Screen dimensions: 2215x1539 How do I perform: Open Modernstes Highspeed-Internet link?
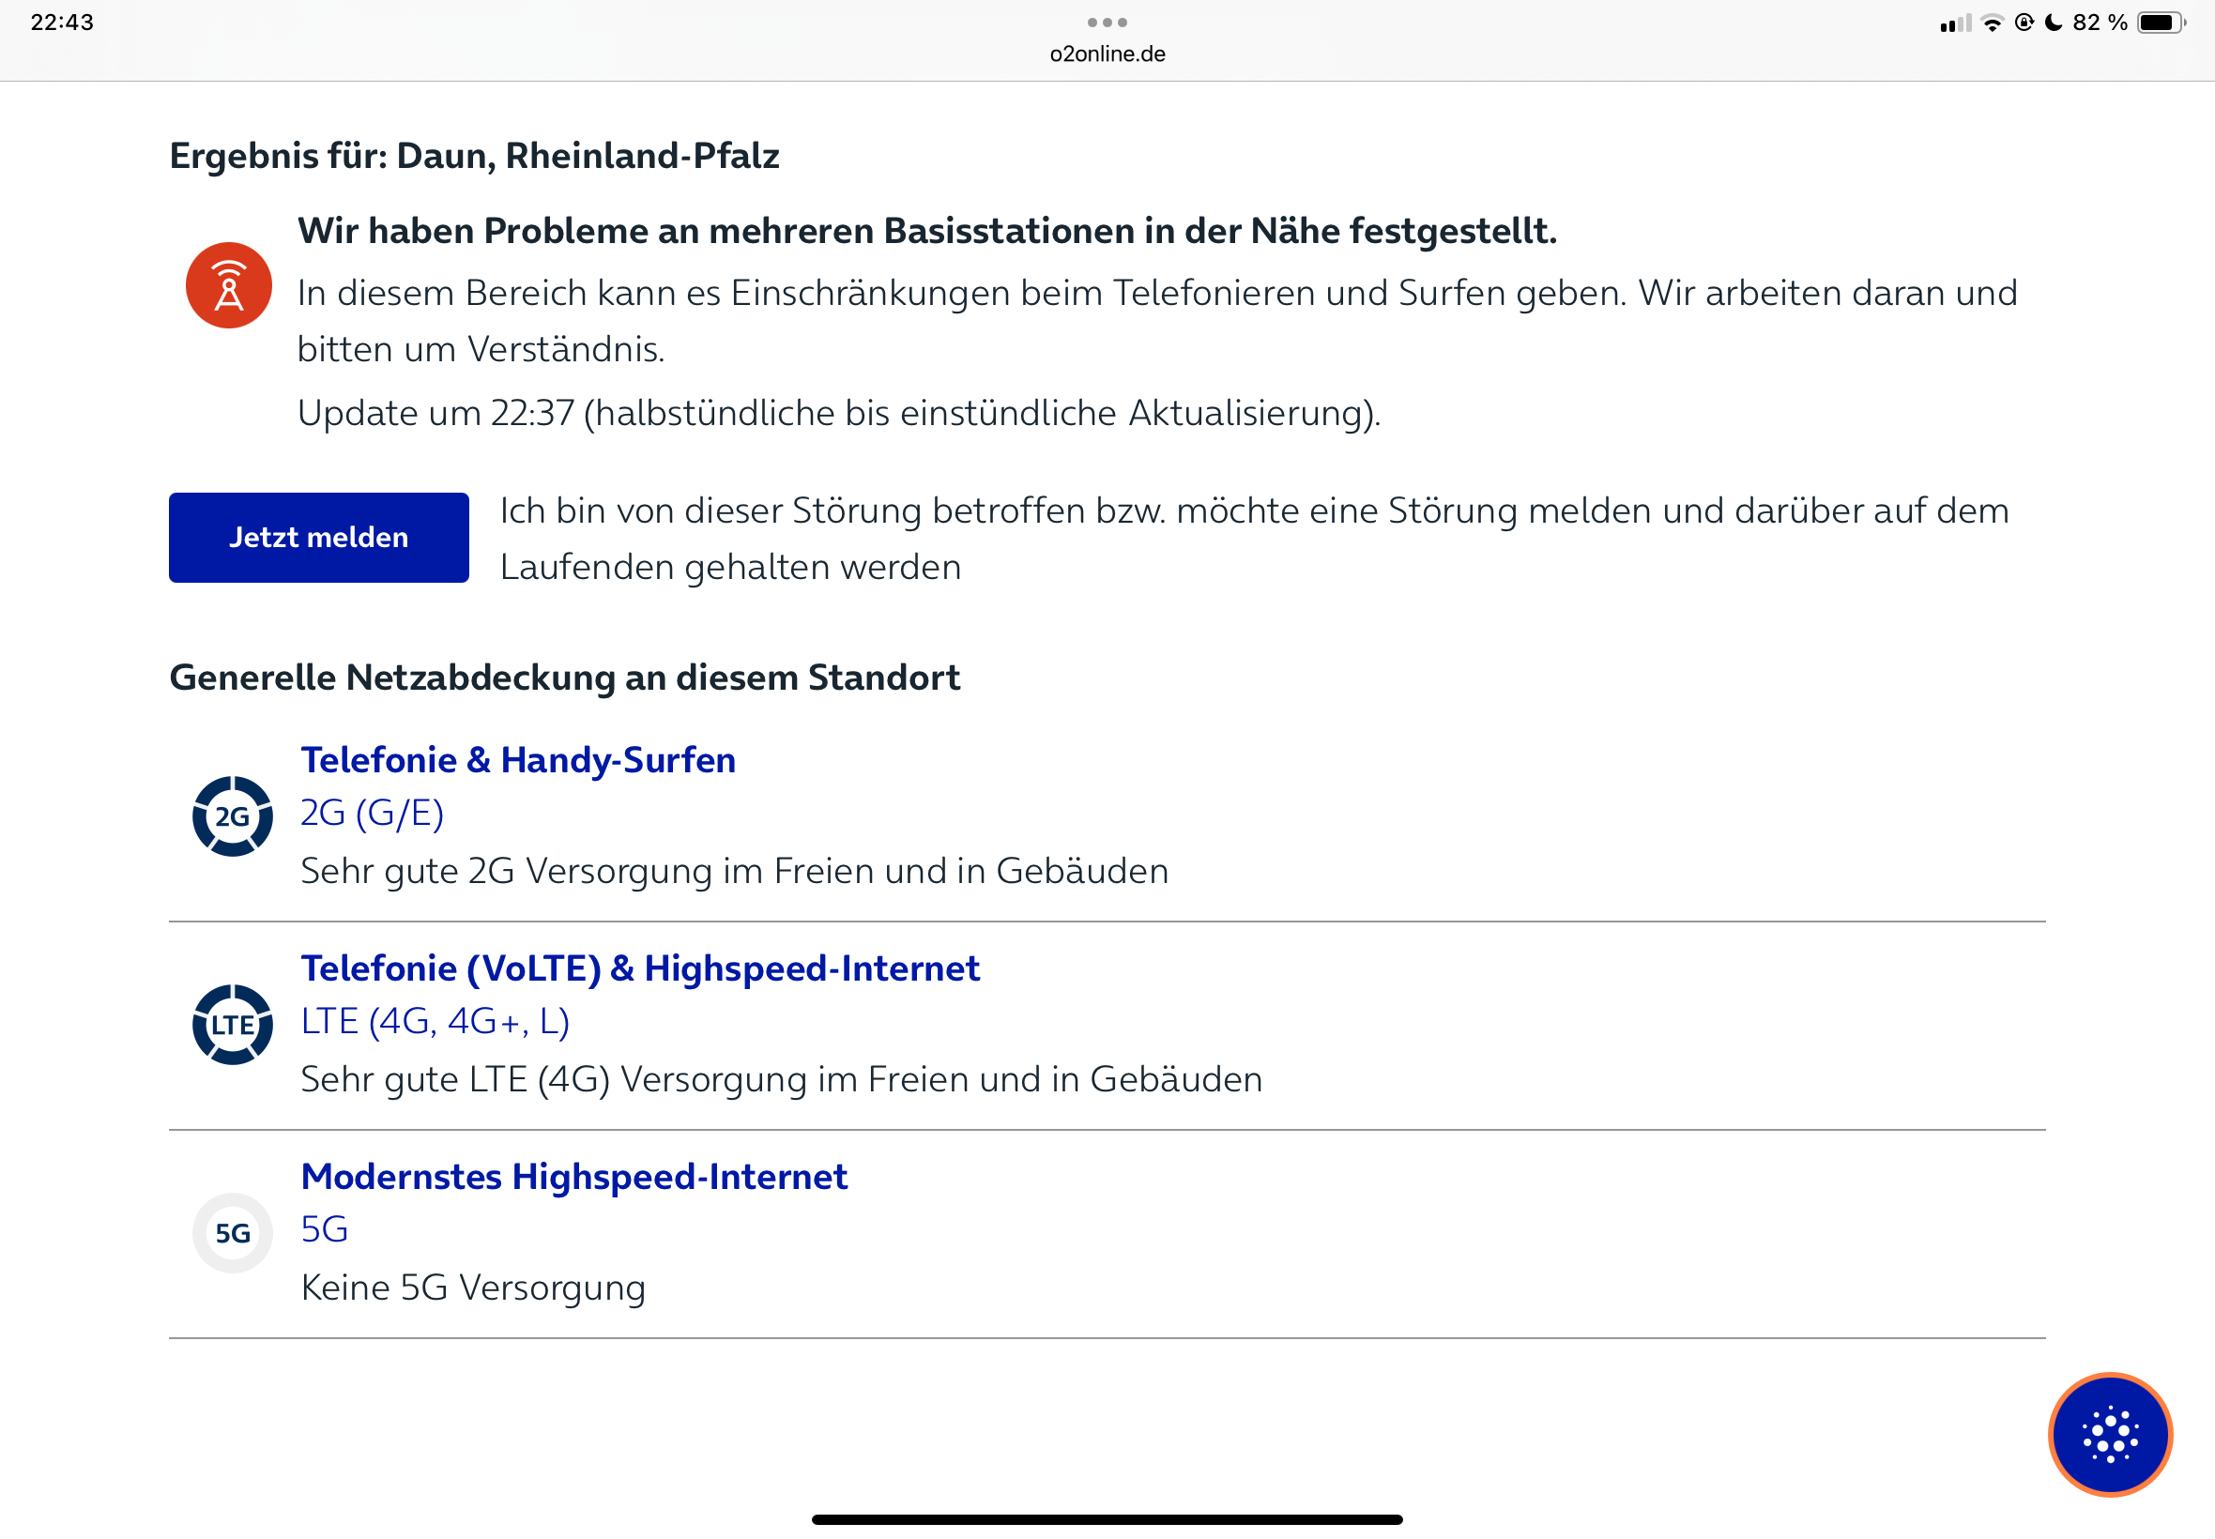click(x=573, y=1177)
